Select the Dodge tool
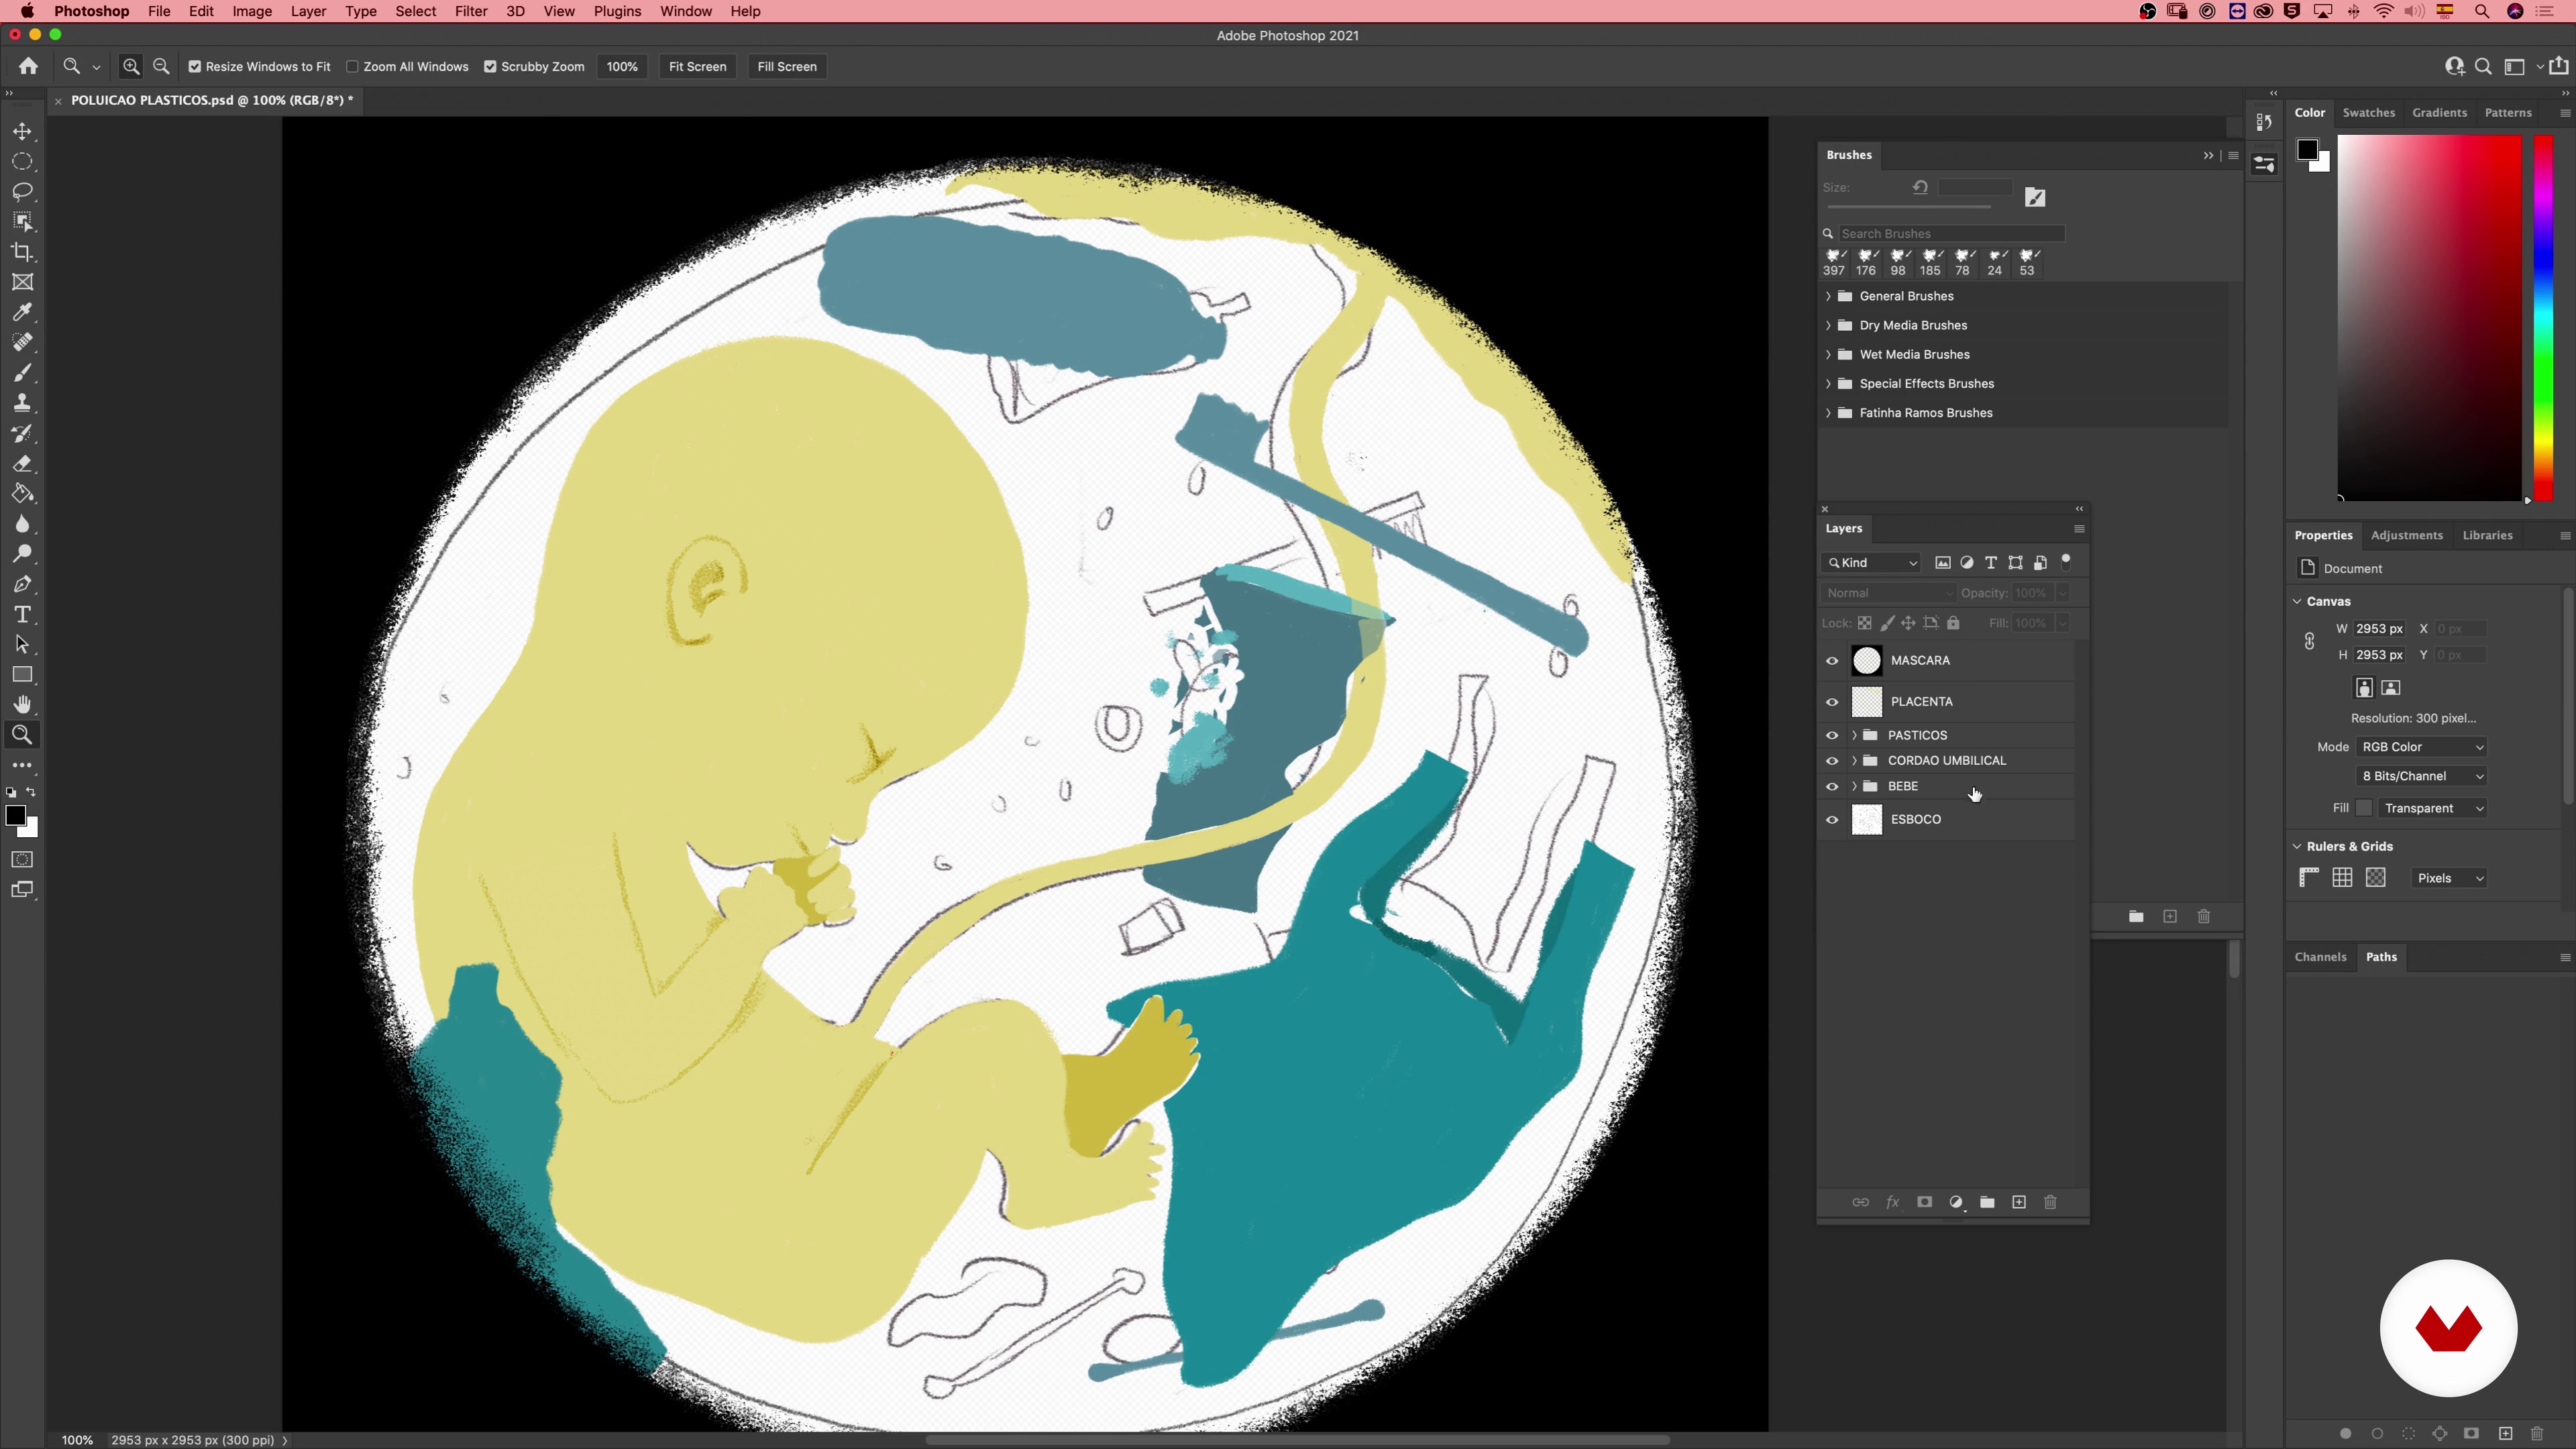This screenshot has width=2576, height=1449. click(x=22, y=554)
